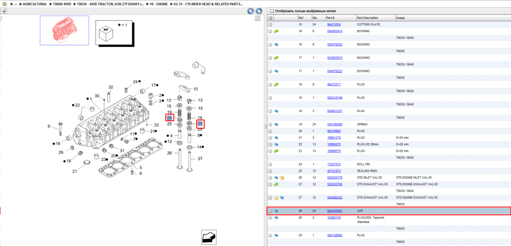Select callout 10 rocker arm in diagram

click(x=196, y=89)
